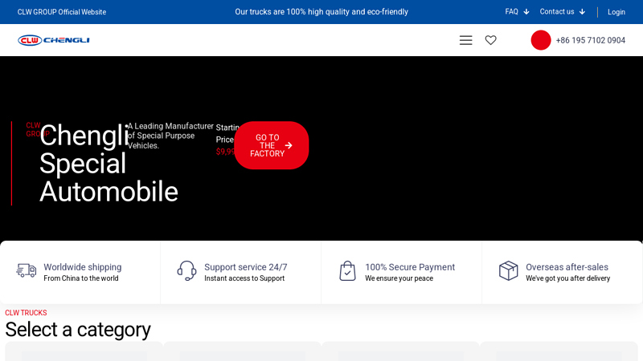The height and width of the screenshot is (361, 643).
Task: Expand the FAQ dropdown arrow
Action: [526, 12]
